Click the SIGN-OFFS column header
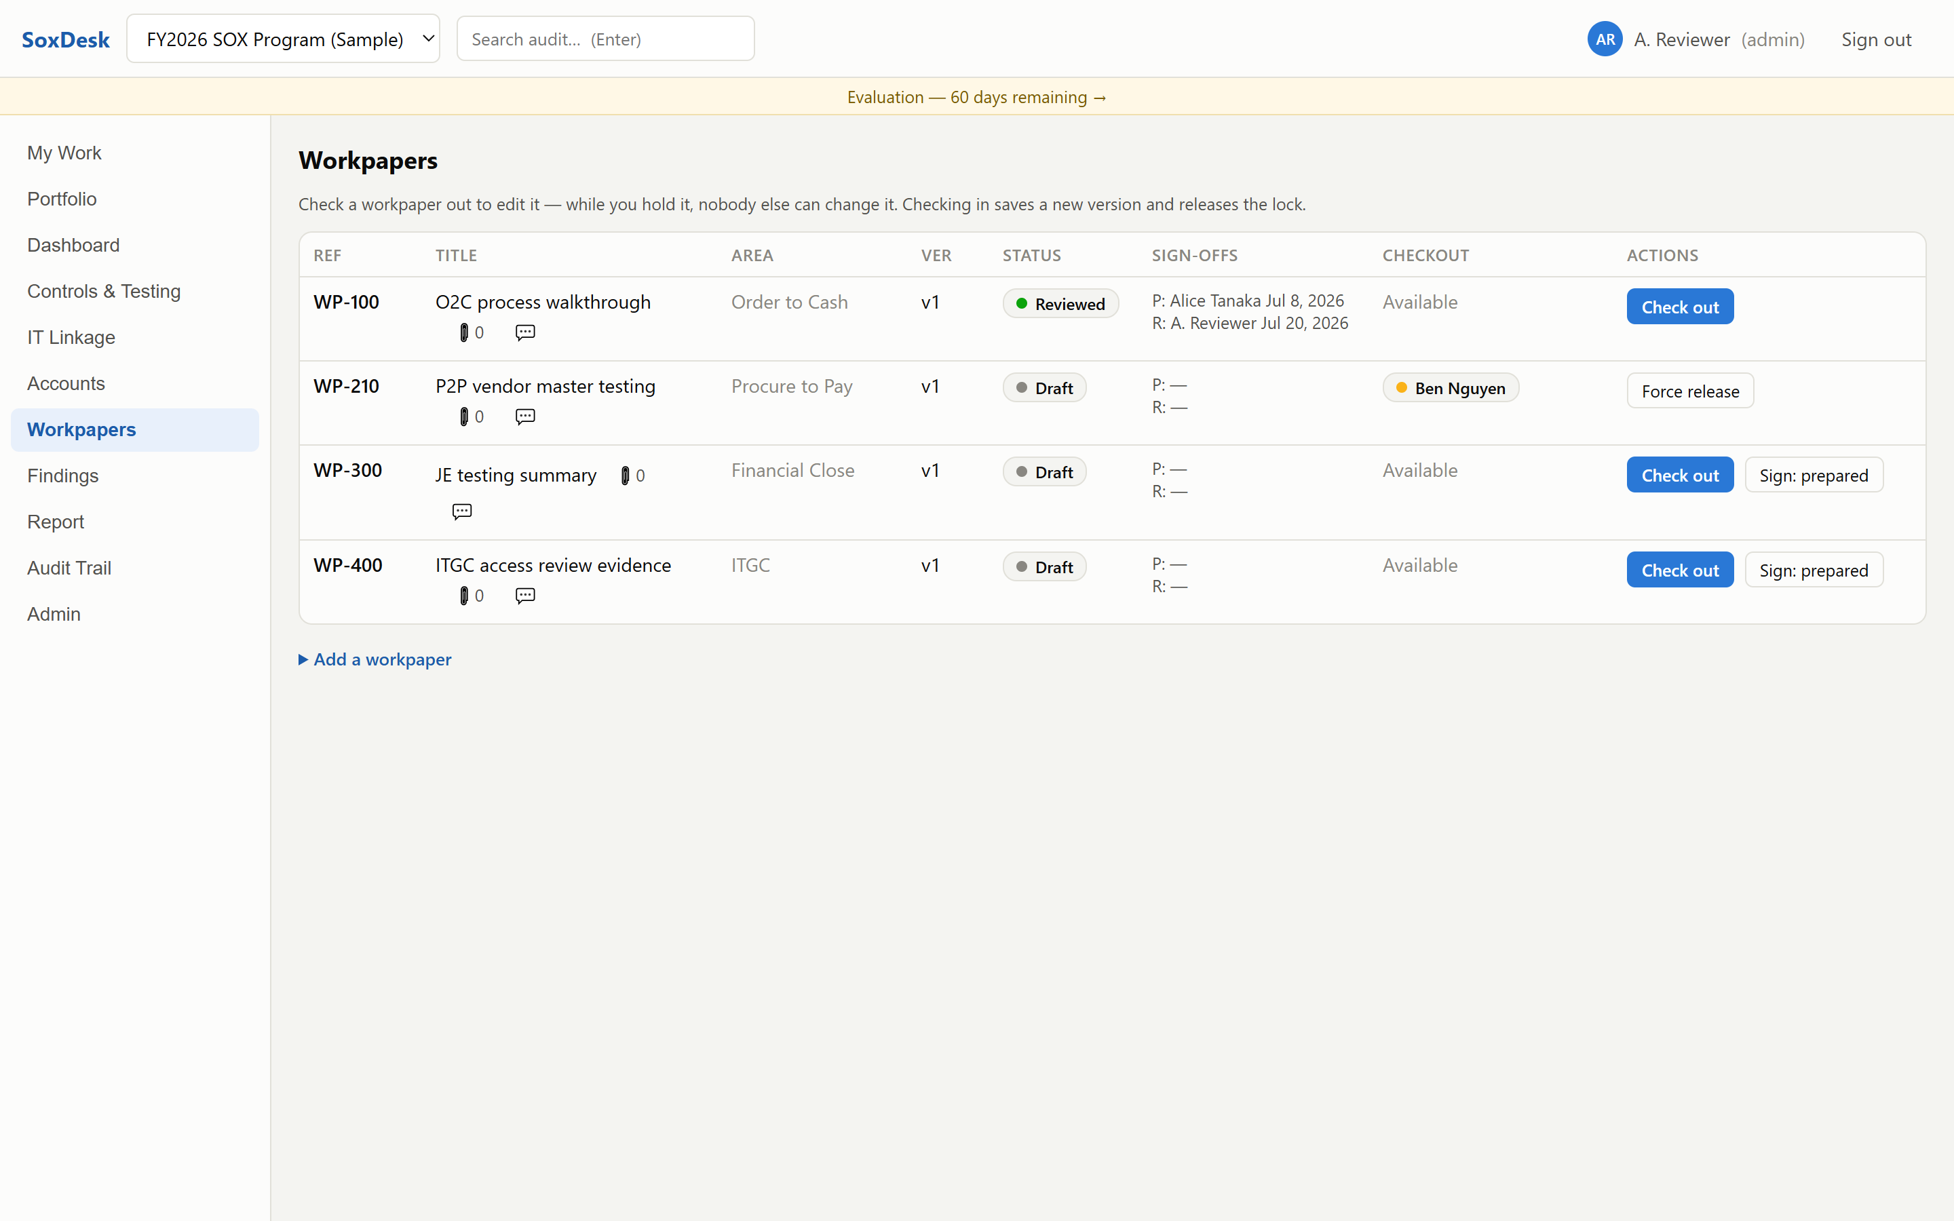 [1194, 255]
